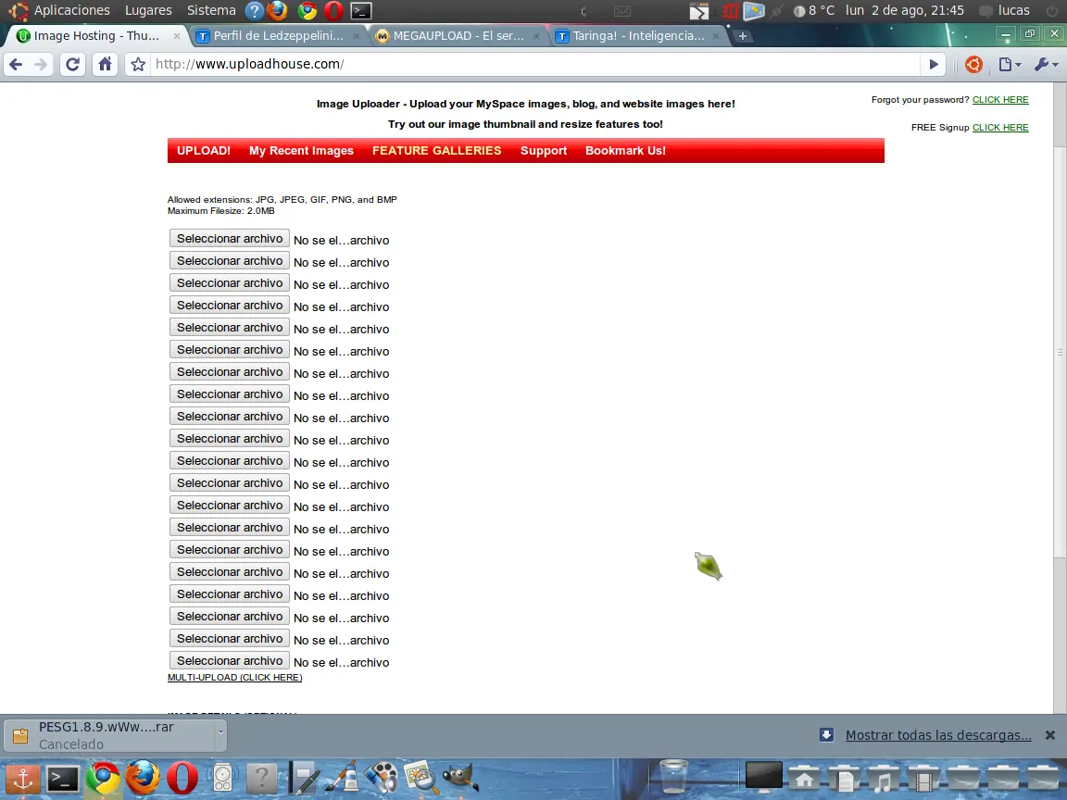Click the speaker icon in the dock
The image size is (1067, 800).
[222, 778]
